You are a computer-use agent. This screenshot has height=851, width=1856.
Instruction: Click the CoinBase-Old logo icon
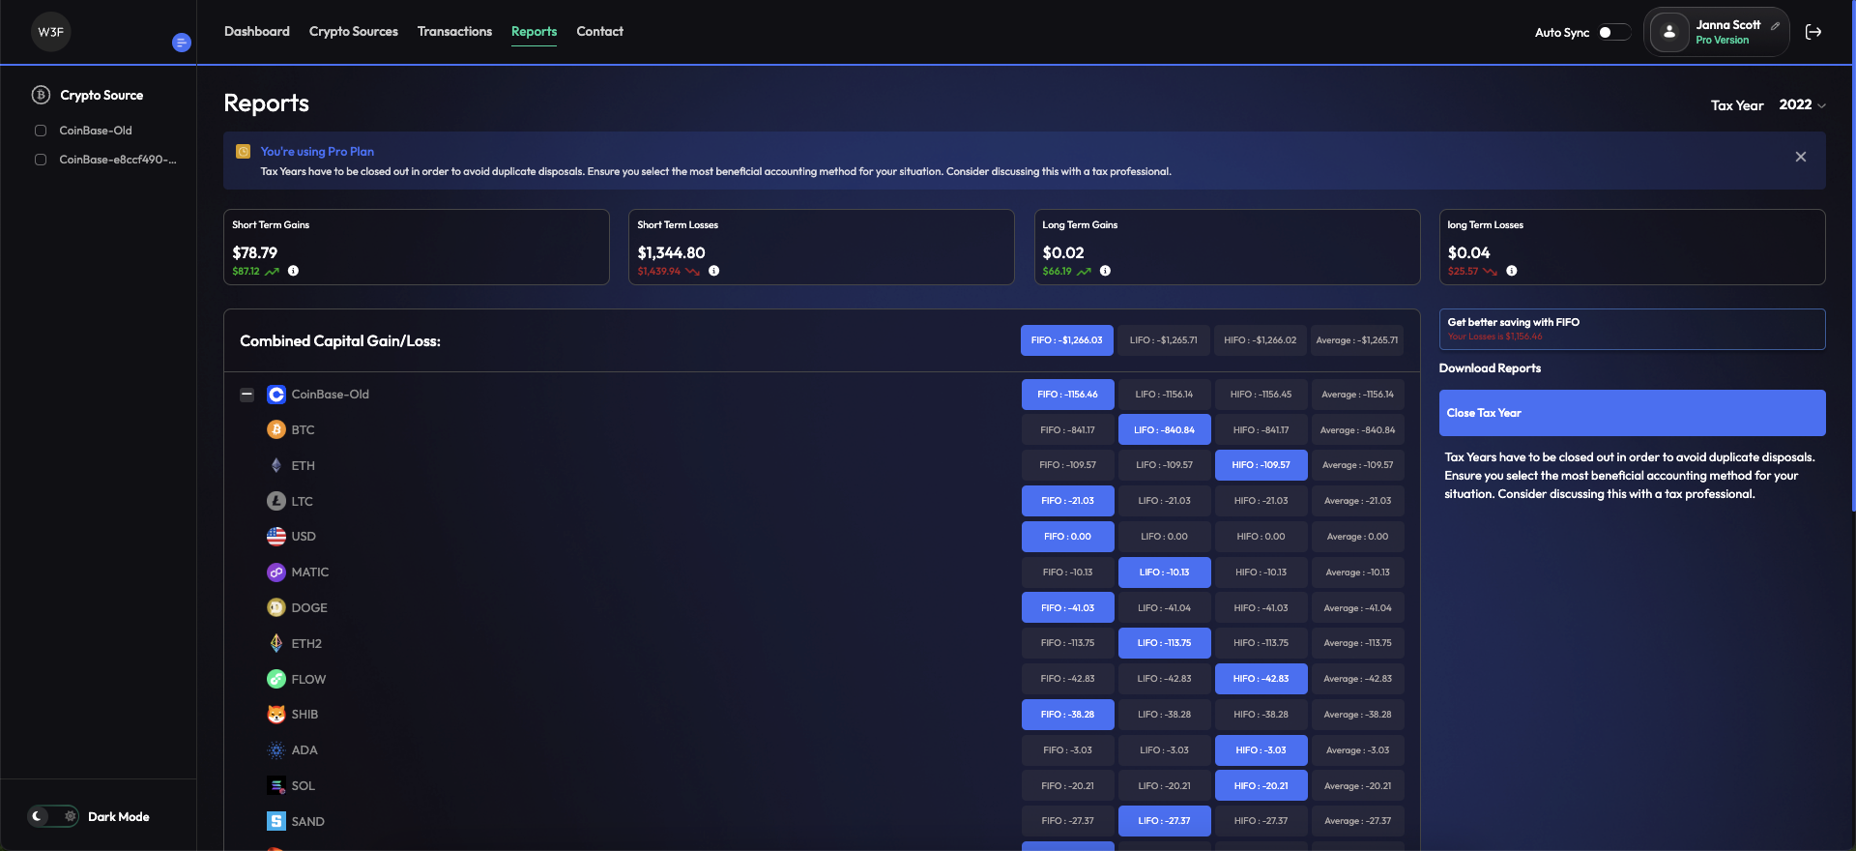276,395
